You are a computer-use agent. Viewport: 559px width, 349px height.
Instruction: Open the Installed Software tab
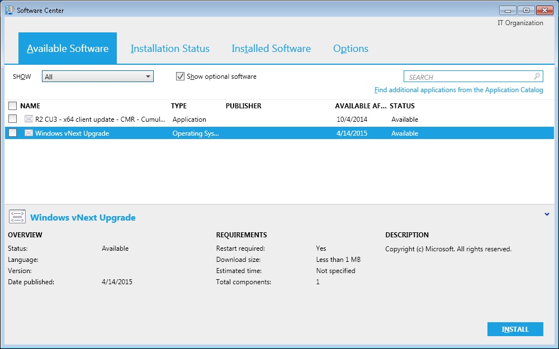point(271,49)
